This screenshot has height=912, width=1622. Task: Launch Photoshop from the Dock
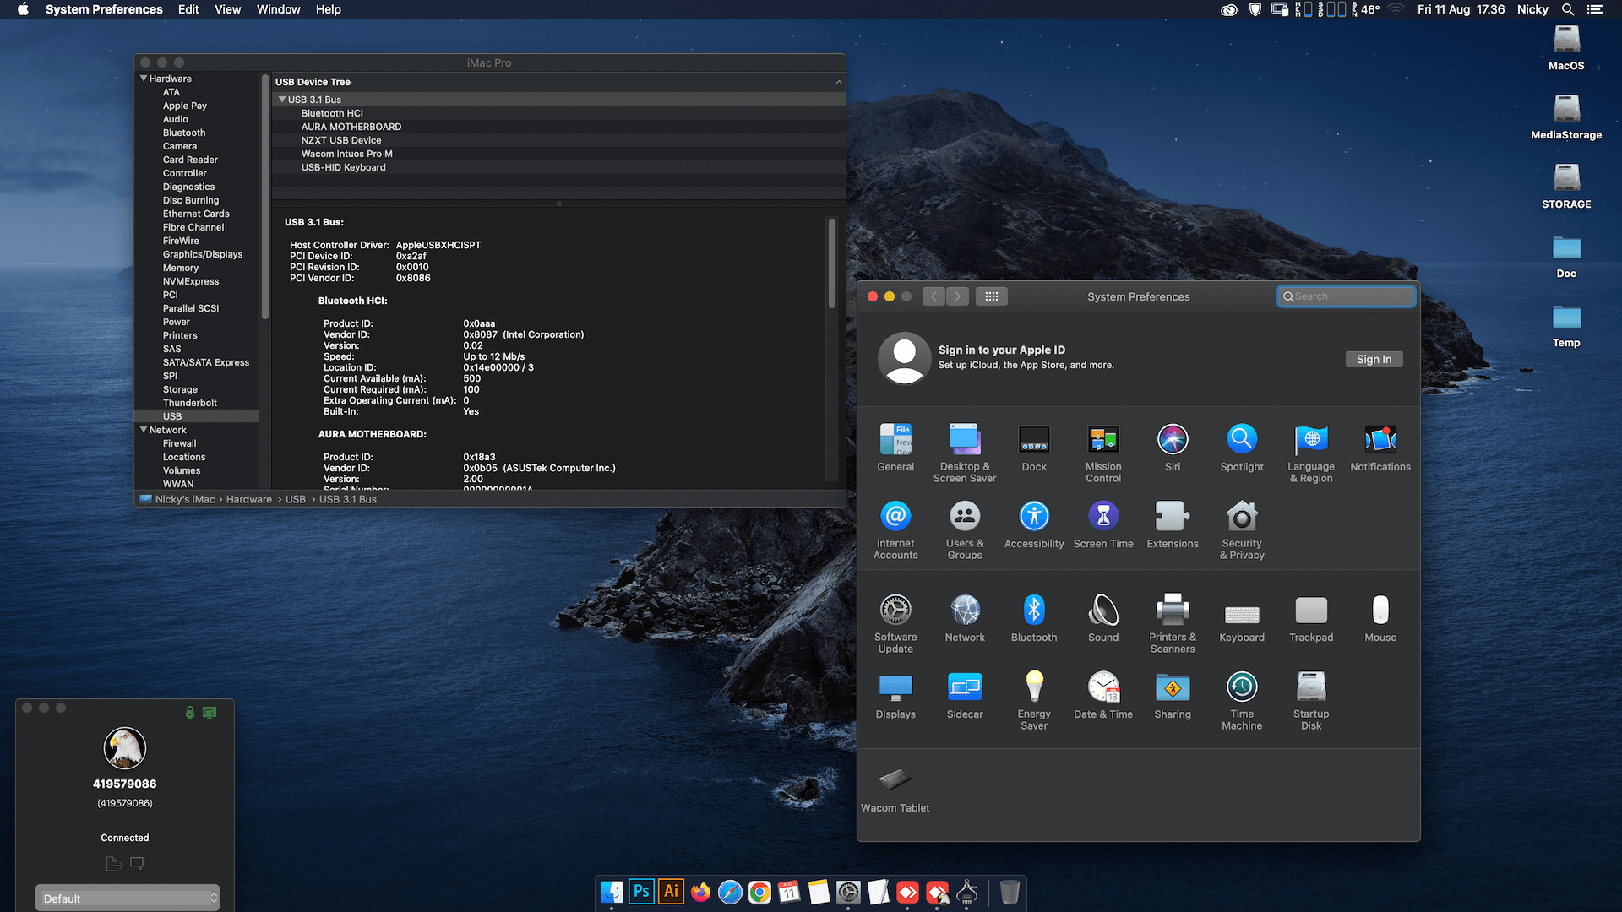click(641, 892)
